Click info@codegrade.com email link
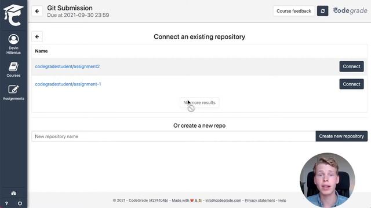The height and width of the screenshot is (208, 371). tap(223, 200)
